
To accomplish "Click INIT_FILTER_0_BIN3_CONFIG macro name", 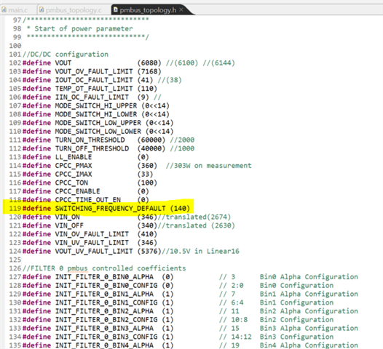I will [x=106, y=337].
